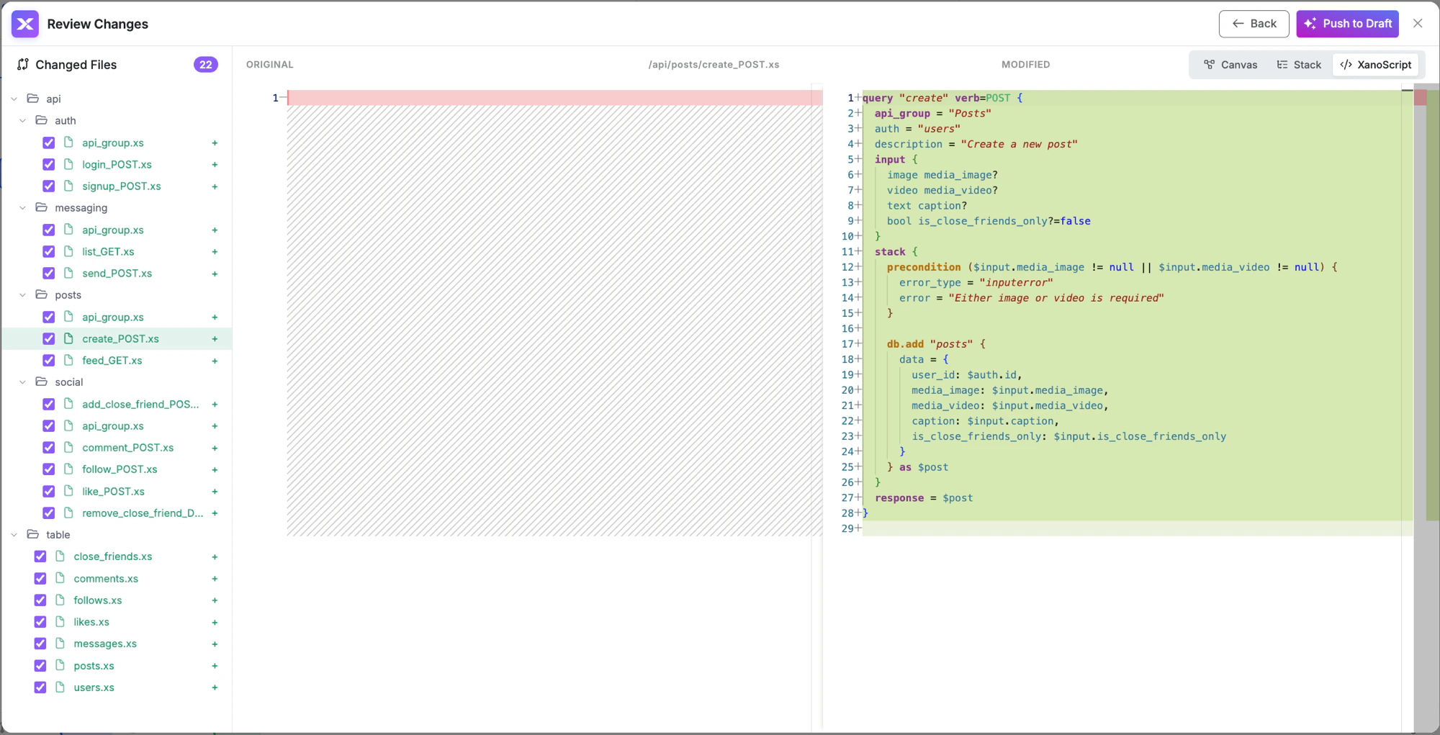Click the file icon beside likes.xs
1440x735 pixels.
tap(60, 621)
